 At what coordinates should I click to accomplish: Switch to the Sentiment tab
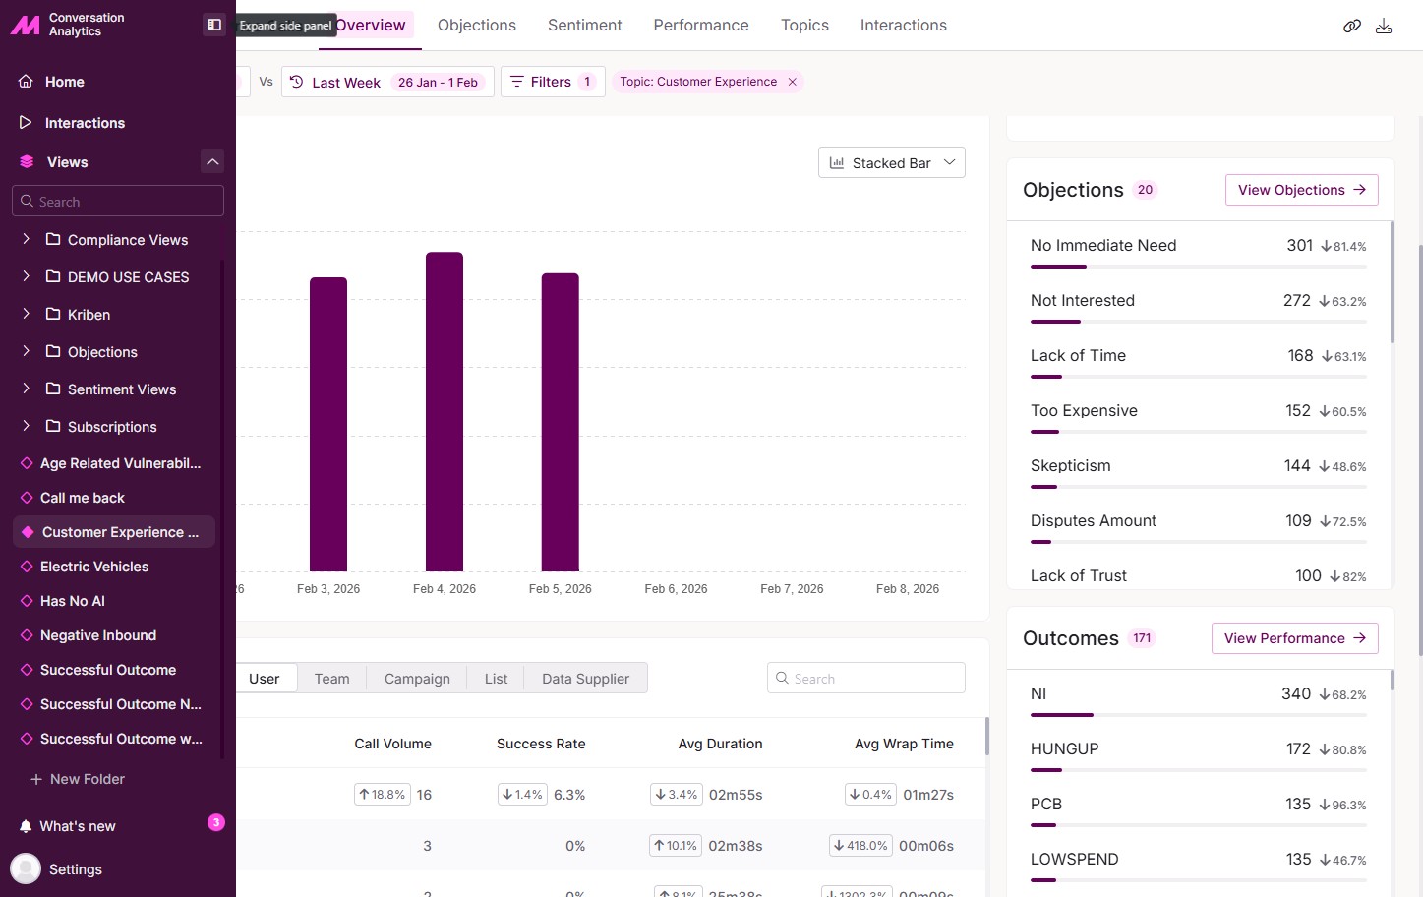584,26
